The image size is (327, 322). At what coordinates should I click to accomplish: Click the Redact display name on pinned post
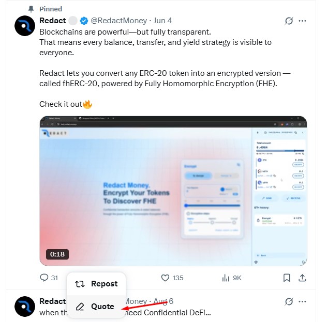pos(52,21)
